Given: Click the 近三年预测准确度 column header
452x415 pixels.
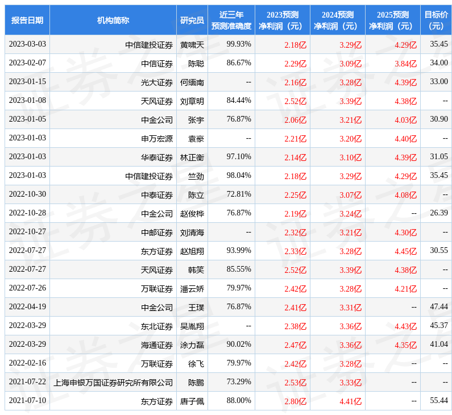Looking at the screenshot, I should (x=231, y=20).
